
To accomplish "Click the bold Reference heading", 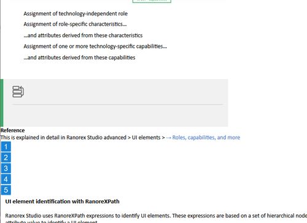I will (x=12, y=130).
